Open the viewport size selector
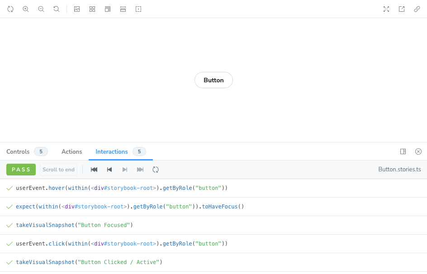 (108, 9)
